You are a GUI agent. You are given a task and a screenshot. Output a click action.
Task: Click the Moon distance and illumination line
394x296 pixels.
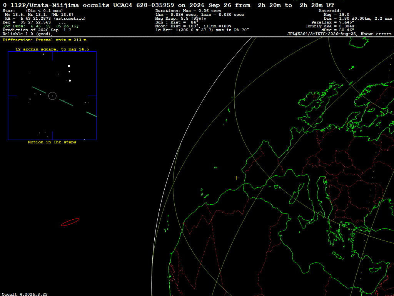[x=193, y=26]
